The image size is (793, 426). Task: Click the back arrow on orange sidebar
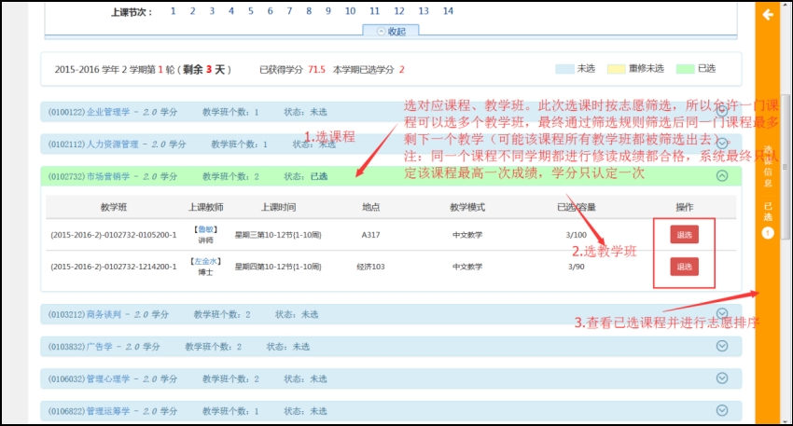coord(768,15)
